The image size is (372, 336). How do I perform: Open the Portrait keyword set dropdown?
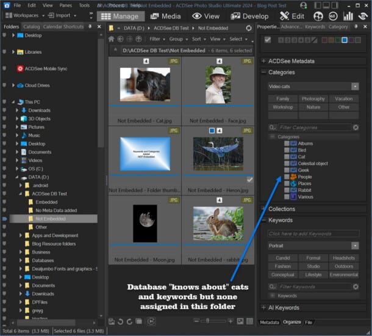tap(355, 246)
